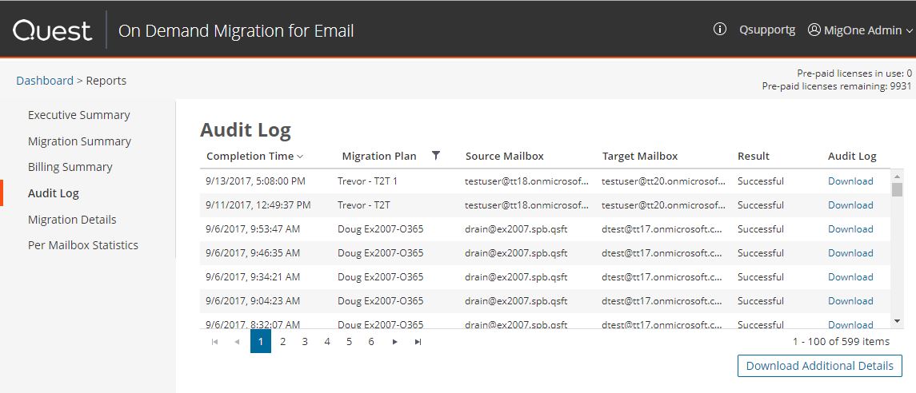Go to page 5

point(349,342)
